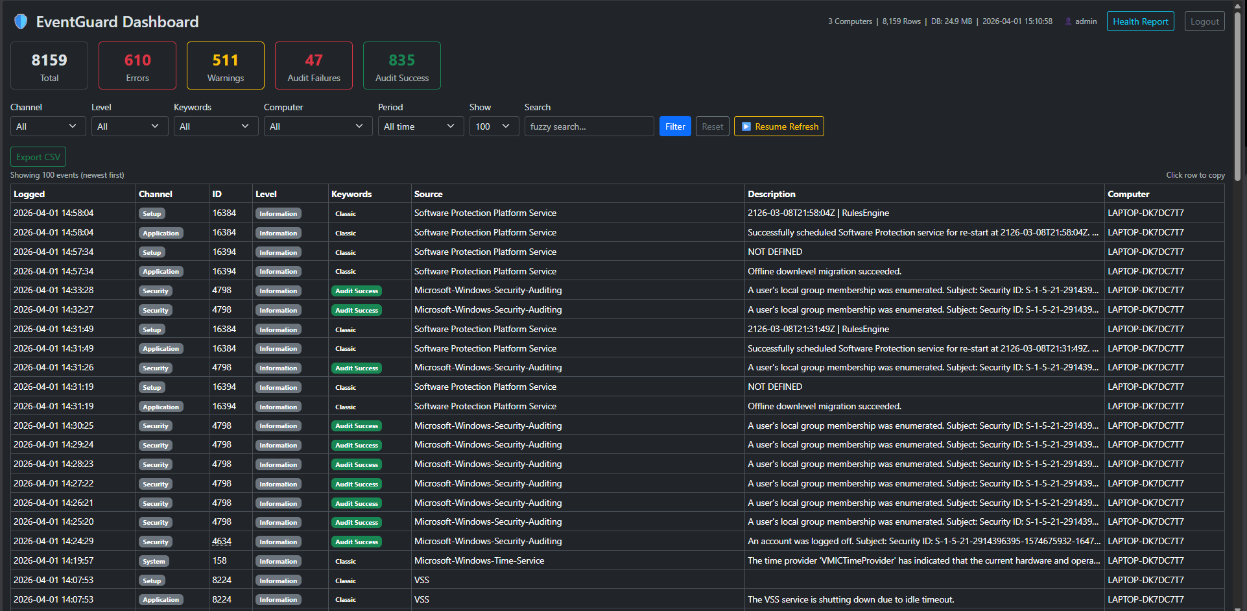Select the 610 Errors stat card
1247x611 pixels.
coord(137,66)
